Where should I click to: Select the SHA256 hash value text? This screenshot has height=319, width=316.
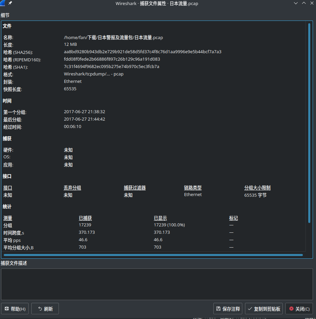143,52
